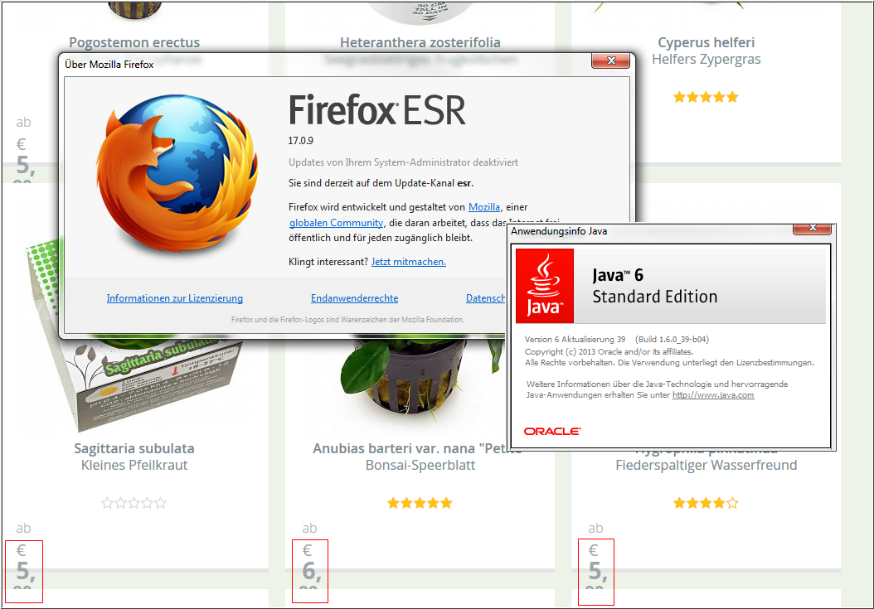Click four-star rating of Fiederspaltiger Wasserfreund
The image size is (874, 609).
(x=706, y=503)
